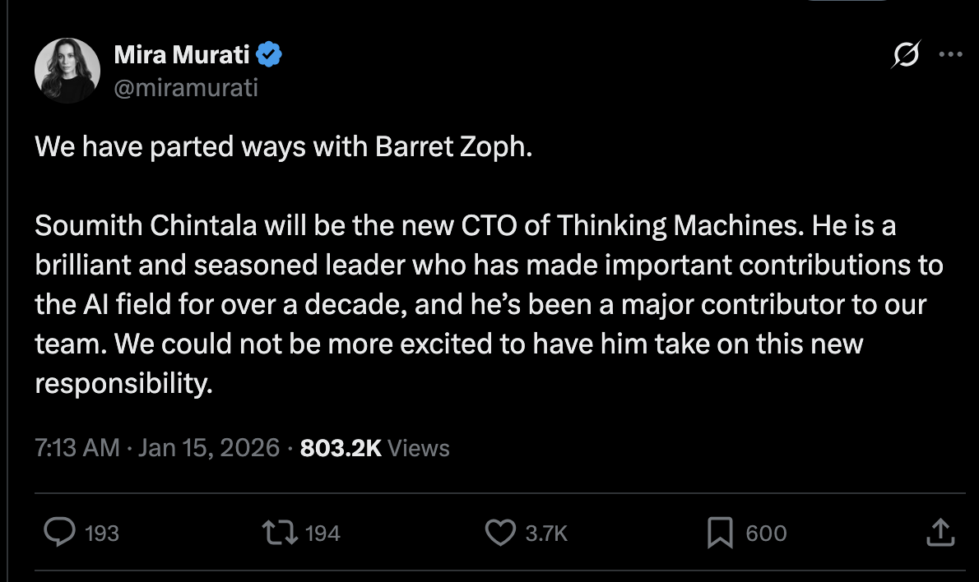Click the 600 bookmarks count
The width and height of the screenshot is (979, 582).
click(x=766, y=533)
